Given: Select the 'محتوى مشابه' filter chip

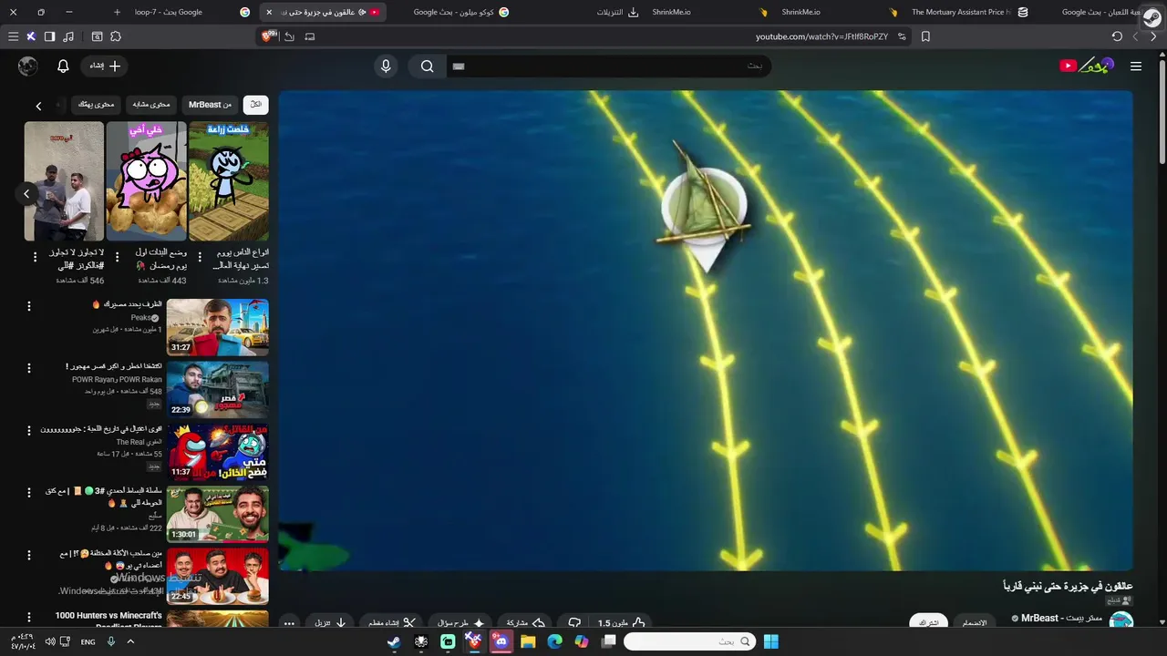Looking at the screenshot, I should pos(151,105).
